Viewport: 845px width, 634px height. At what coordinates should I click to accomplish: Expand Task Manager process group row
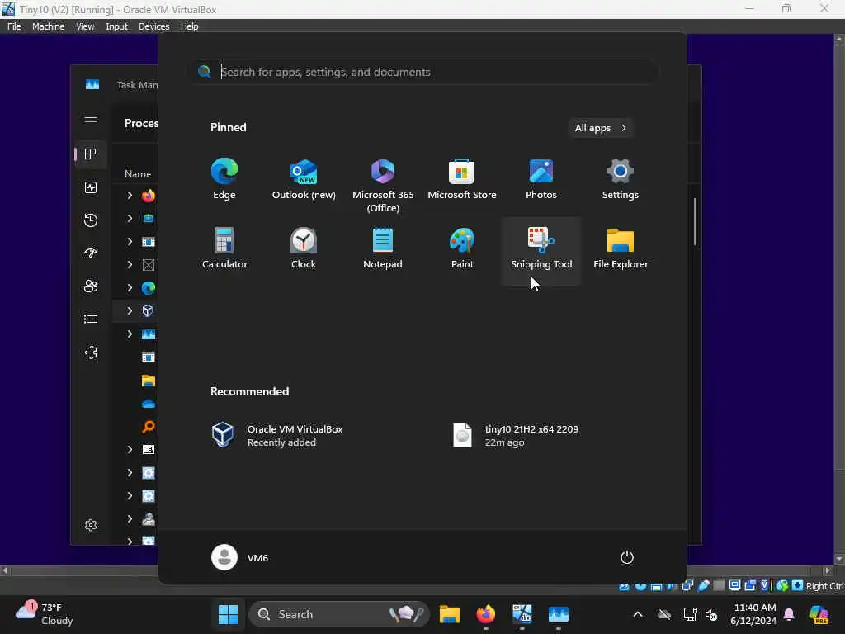click(x=130, y=334)
